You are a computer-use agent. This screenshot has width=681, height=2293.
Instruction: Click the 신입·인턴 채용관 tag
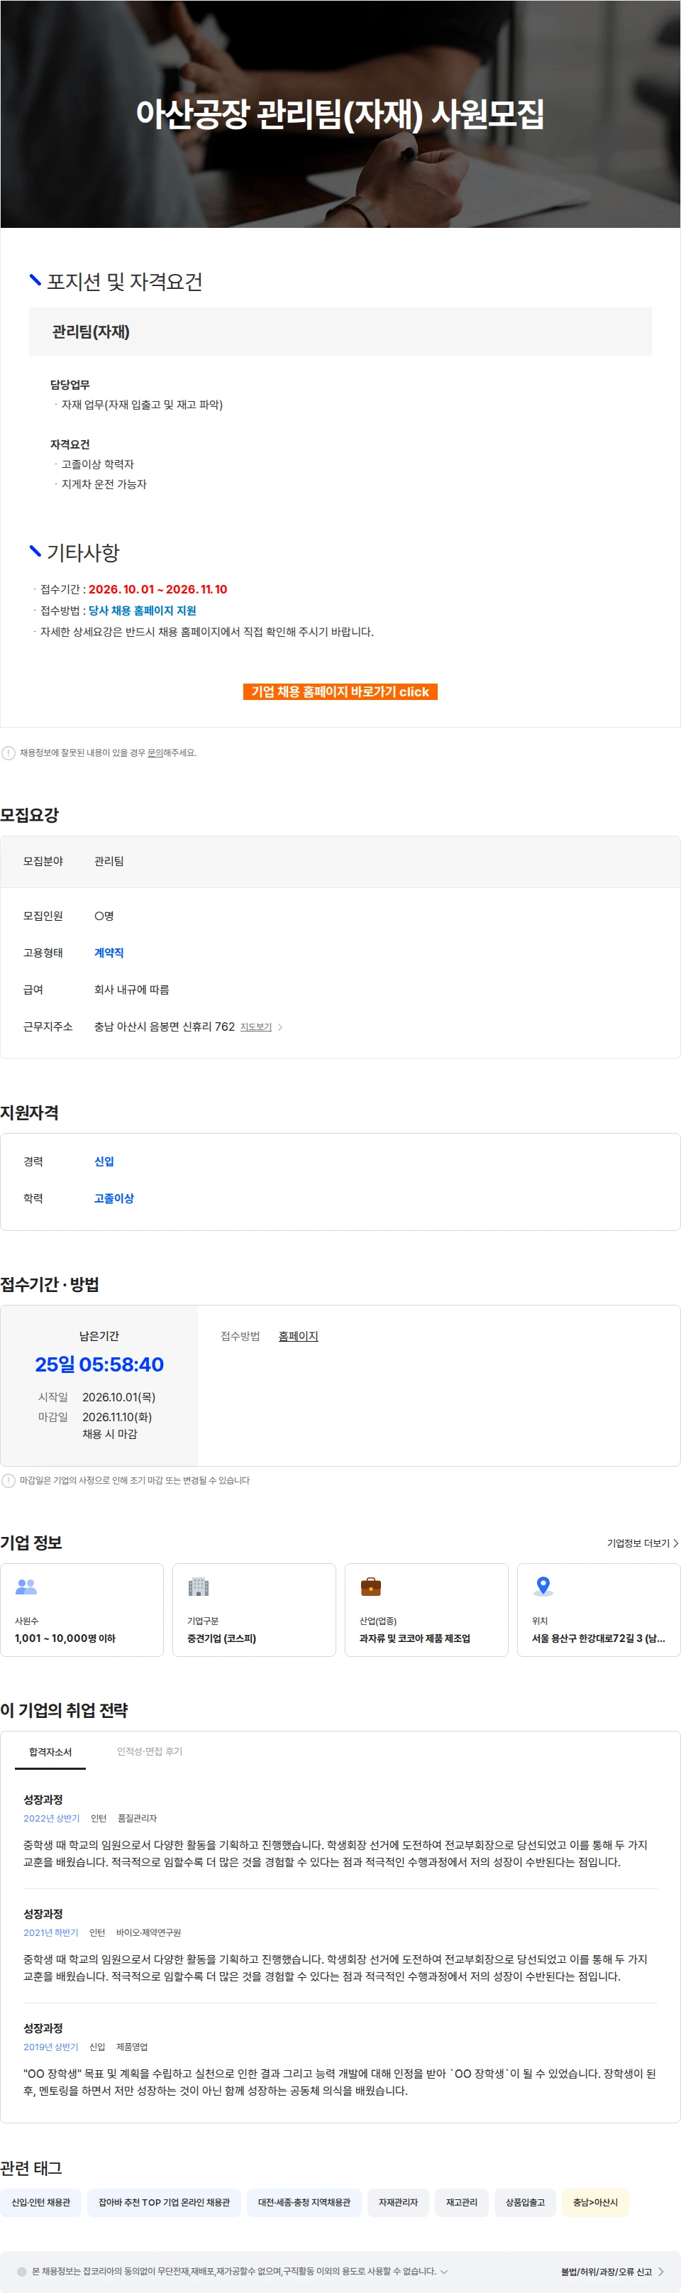click(41, 2201)
